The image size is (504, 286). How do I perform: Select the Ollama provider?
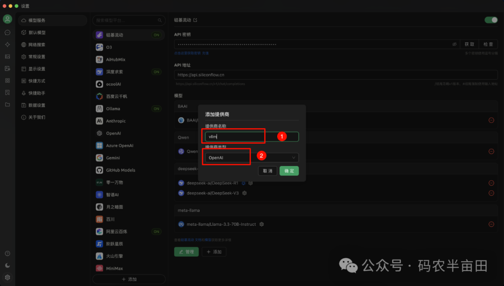pyautogui.click(x=129, y=109)
